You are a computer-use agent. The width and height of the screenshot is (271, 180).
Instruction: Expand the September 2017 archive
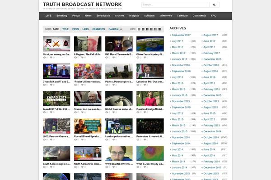pyautogui.click(x=181, y=35)
